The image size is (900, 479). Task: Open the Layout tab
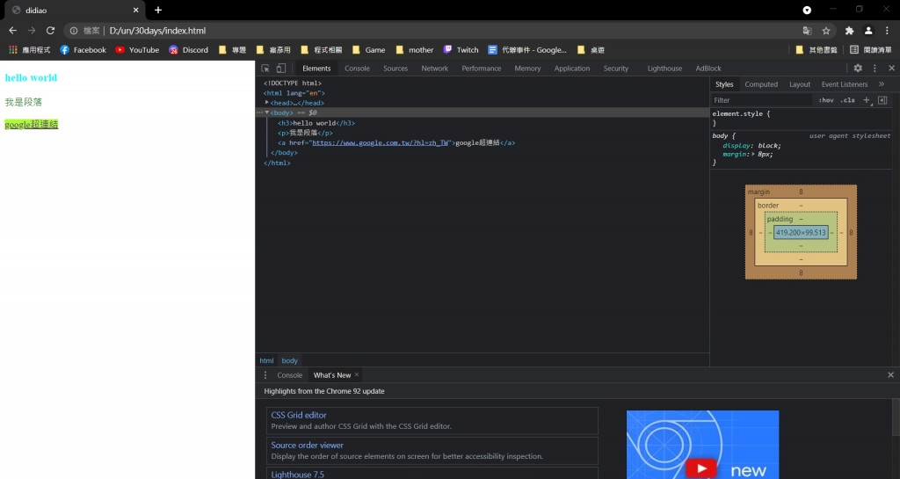coord(800,84)
